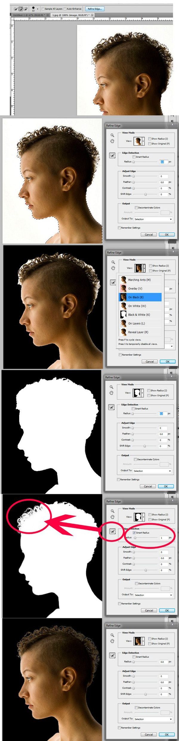Choose On Layers (L) in the view list
179x741 pixels.
click(x=140, y=323)
